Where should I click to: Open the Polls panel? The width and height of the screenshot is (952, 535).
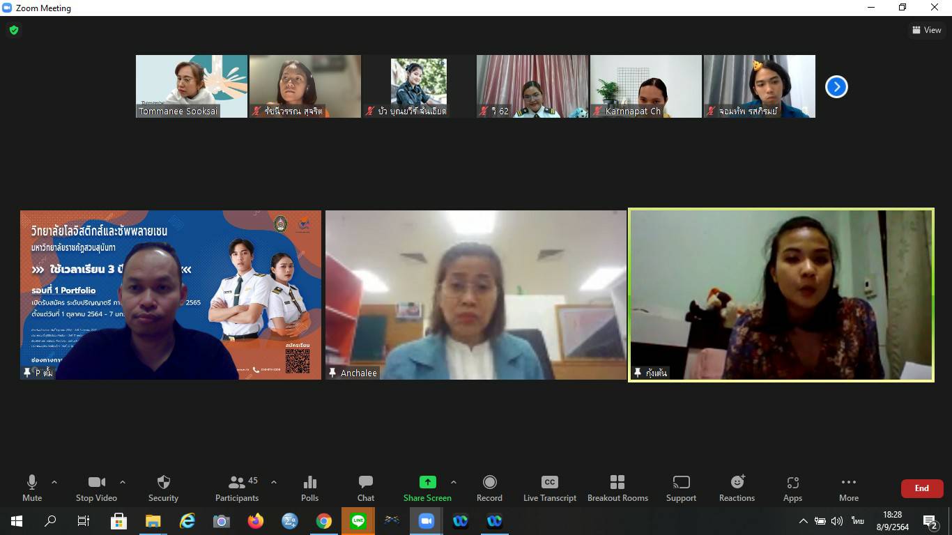309,488
